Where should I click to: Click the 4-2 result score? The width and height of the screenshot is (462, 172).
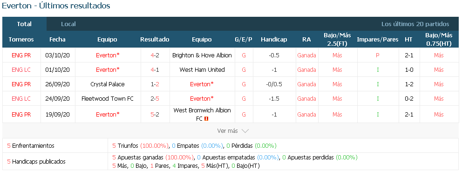tap(155, 55)
